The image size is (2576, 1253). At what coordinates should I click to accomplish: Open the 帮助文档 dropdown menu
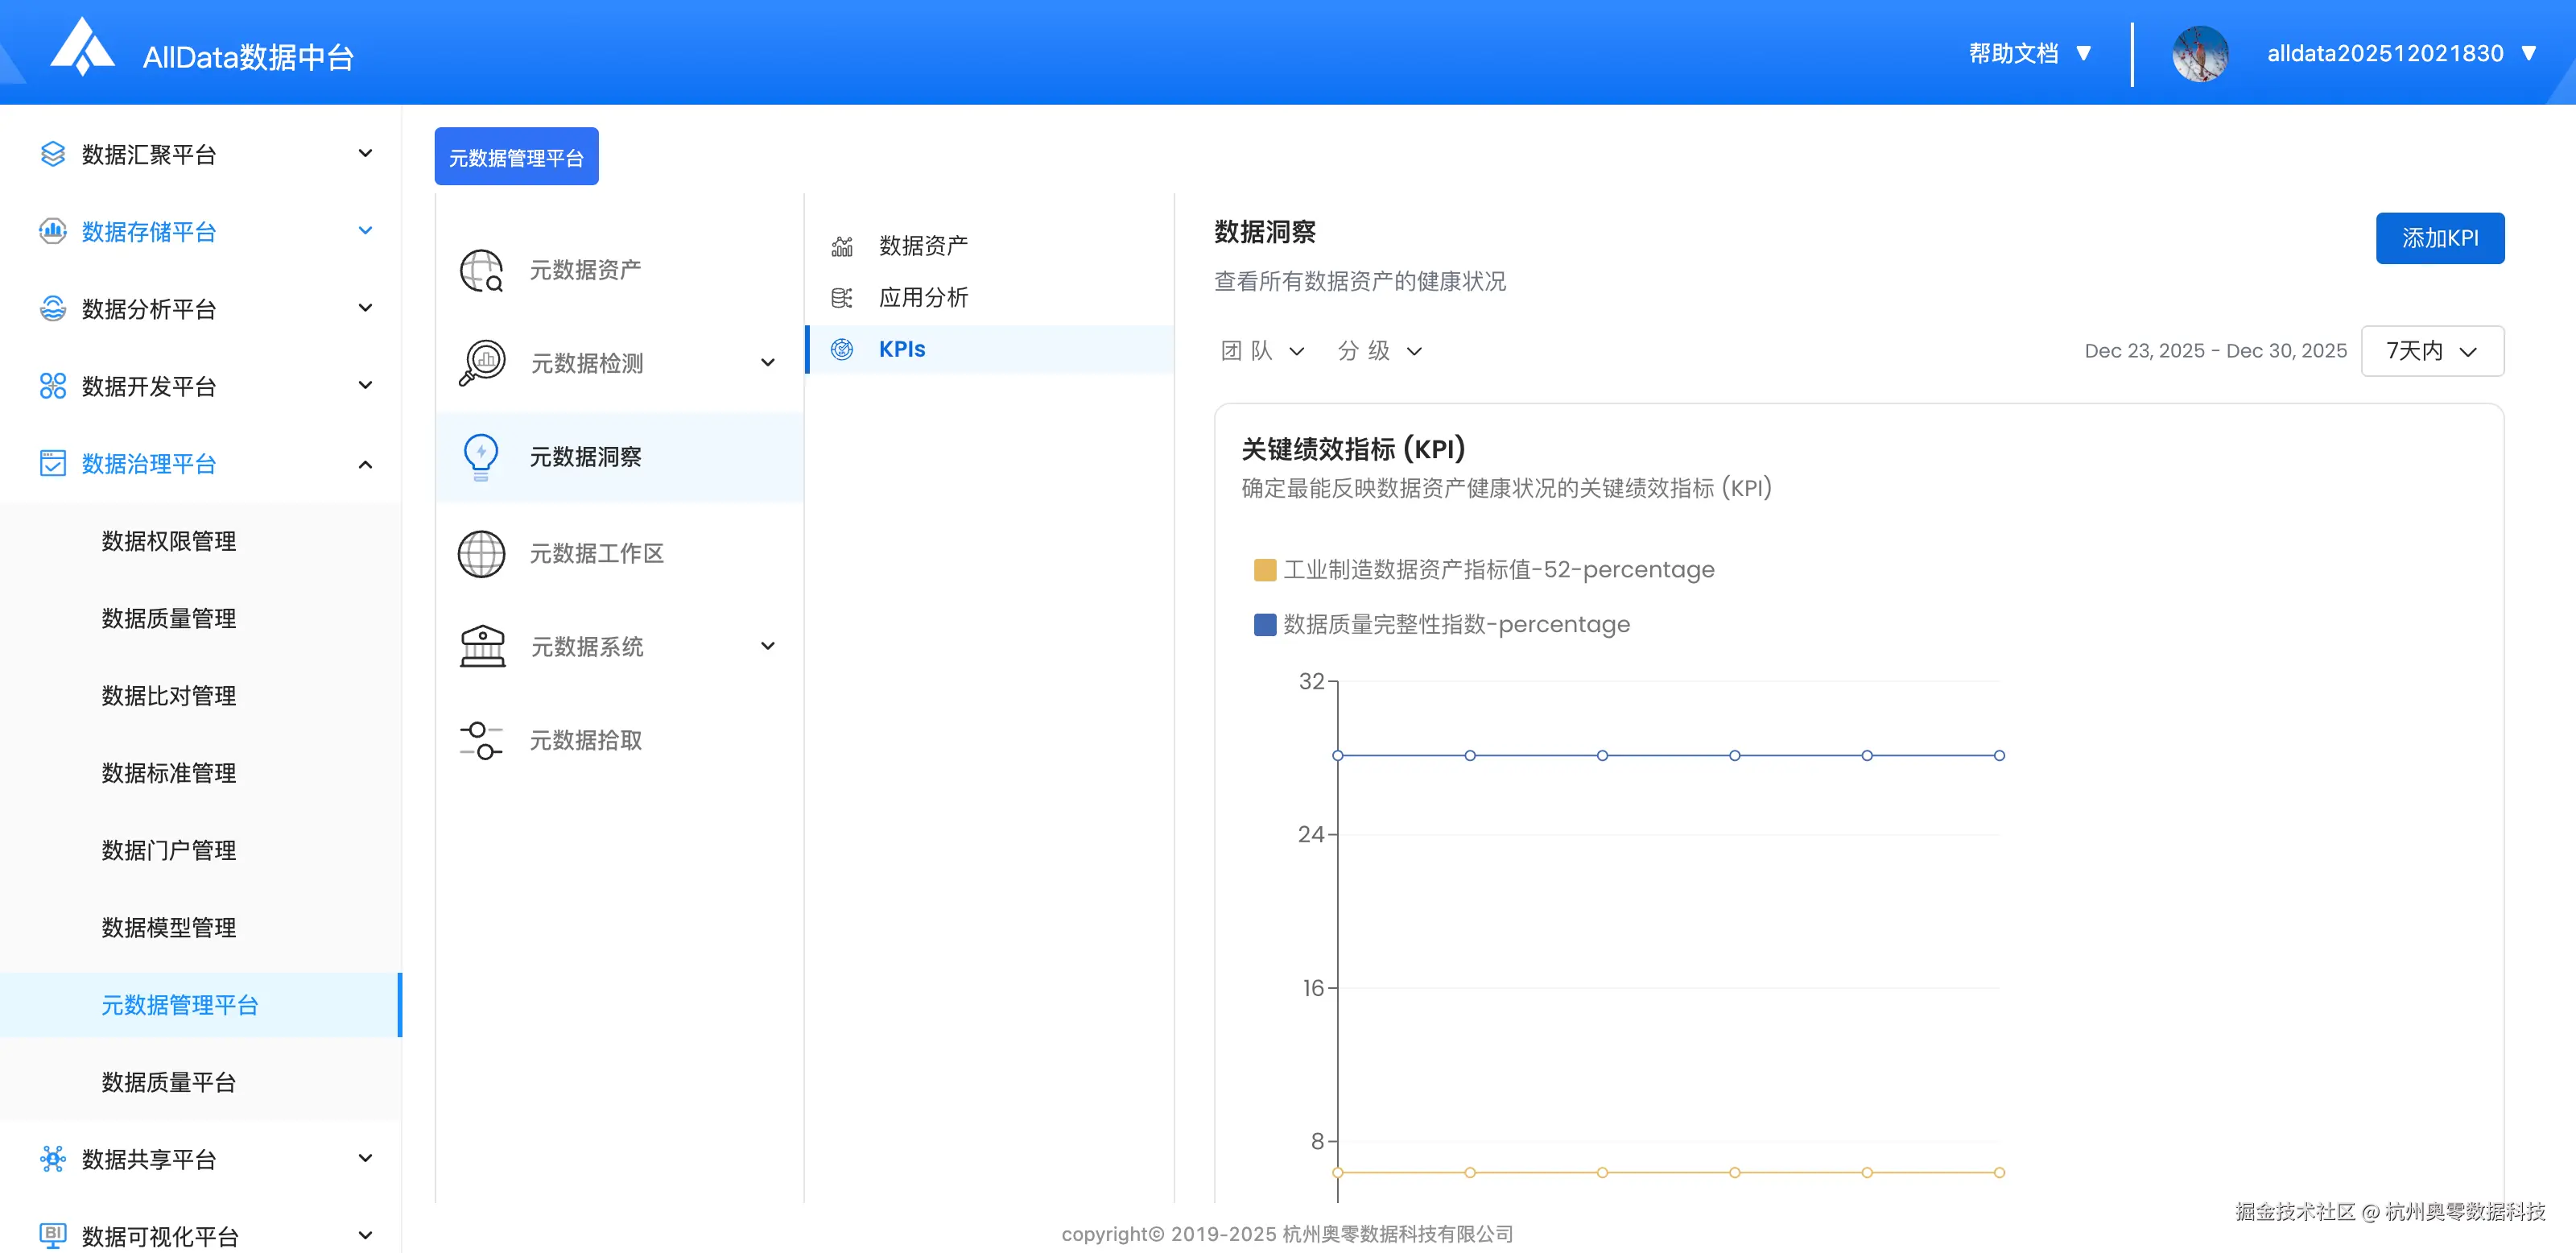tap(2031, 53)
